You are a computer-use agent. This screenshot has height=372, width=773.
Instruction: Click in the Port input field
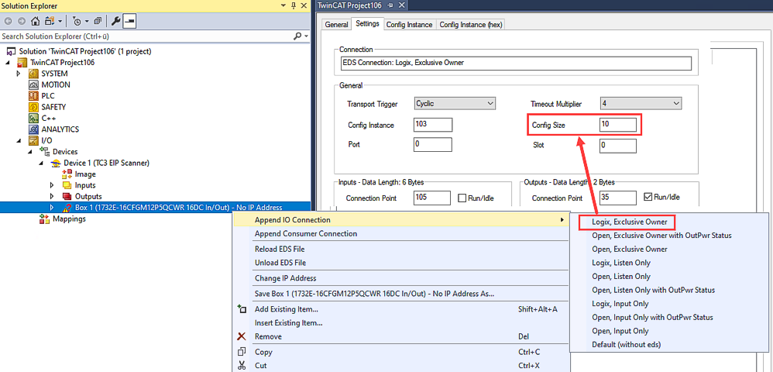(x=433, y=145)
